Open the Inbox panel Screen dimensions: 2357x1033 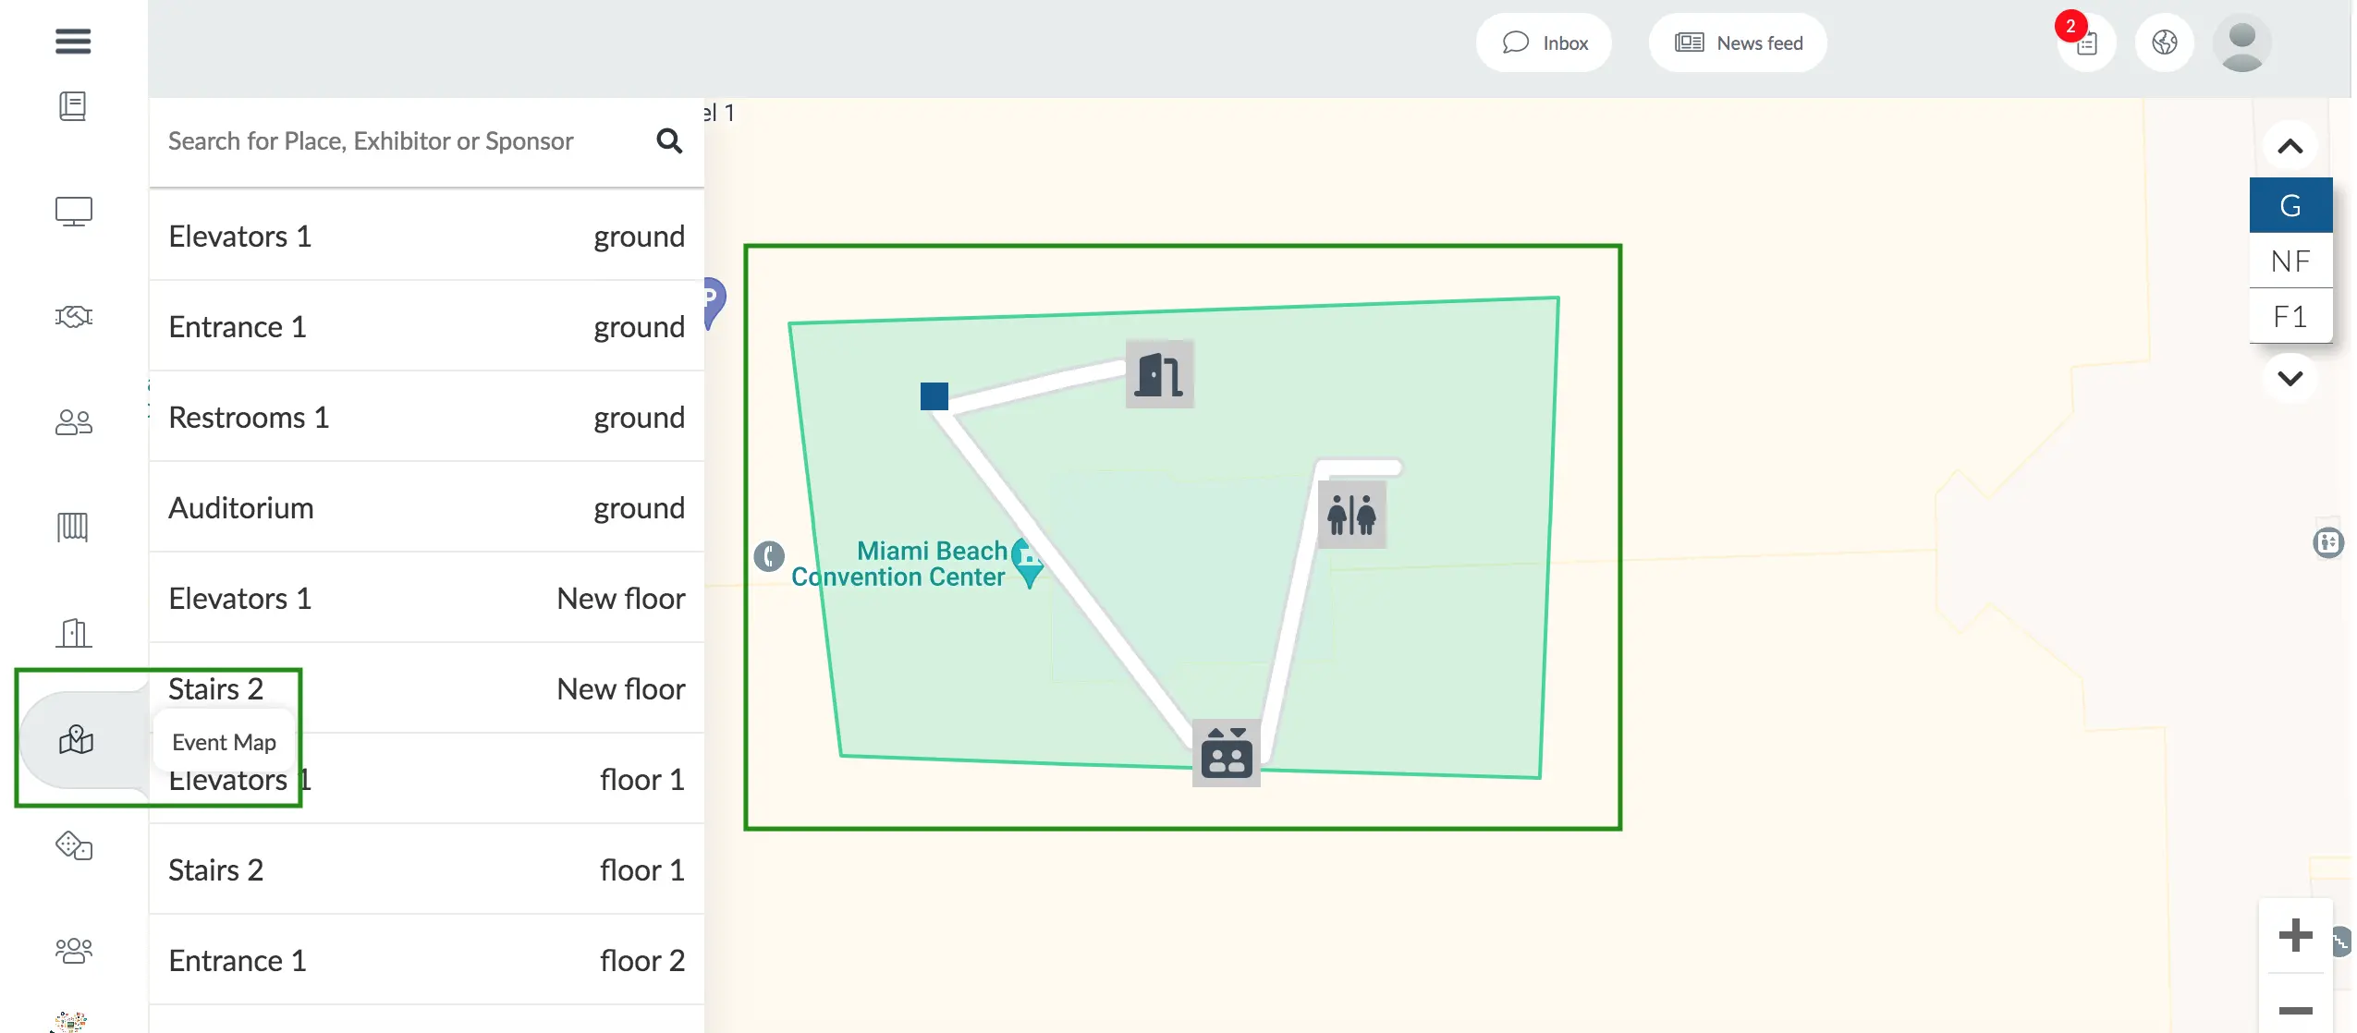[1545, 43]
